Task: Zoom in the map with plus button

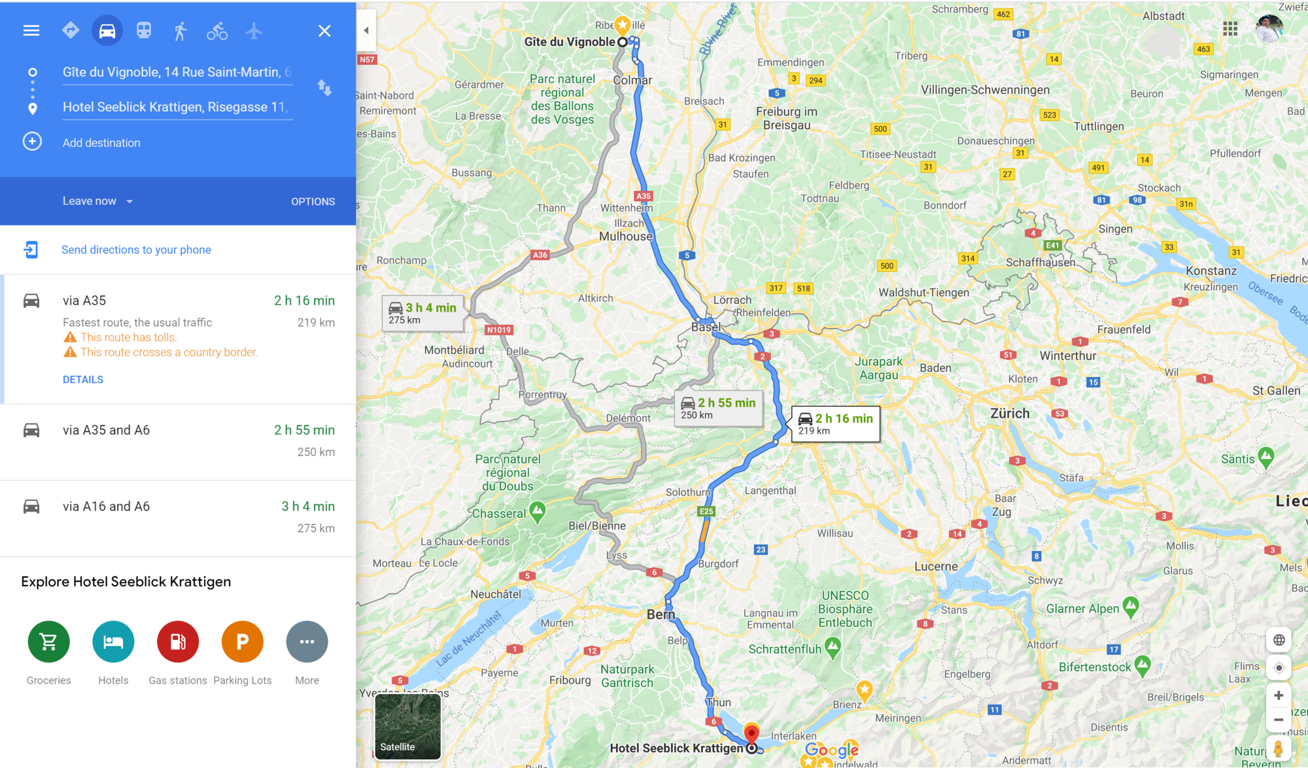Action: click(x=1279, y=695)
